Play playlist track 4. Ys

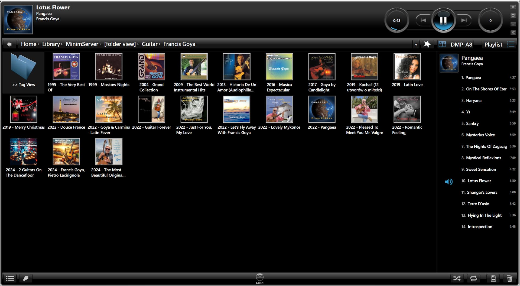point(477,112)
